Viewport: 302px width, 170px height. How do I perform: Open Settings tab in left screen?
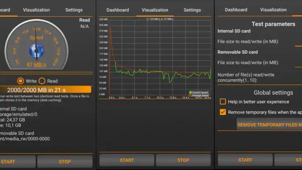click(74, 10)
